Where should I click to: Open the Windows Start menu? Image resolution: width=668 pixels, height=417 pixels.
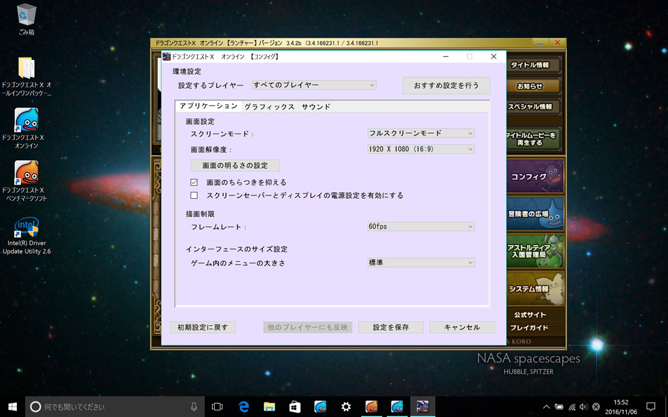(x=12, y=407)
